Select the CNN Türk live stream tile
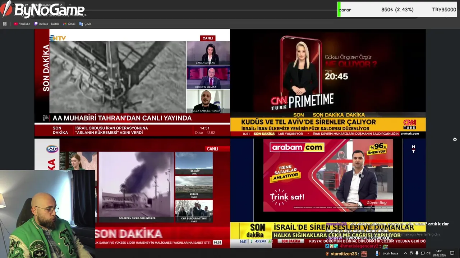This screenshot has height=258, width=460. [x=328, y=83]
